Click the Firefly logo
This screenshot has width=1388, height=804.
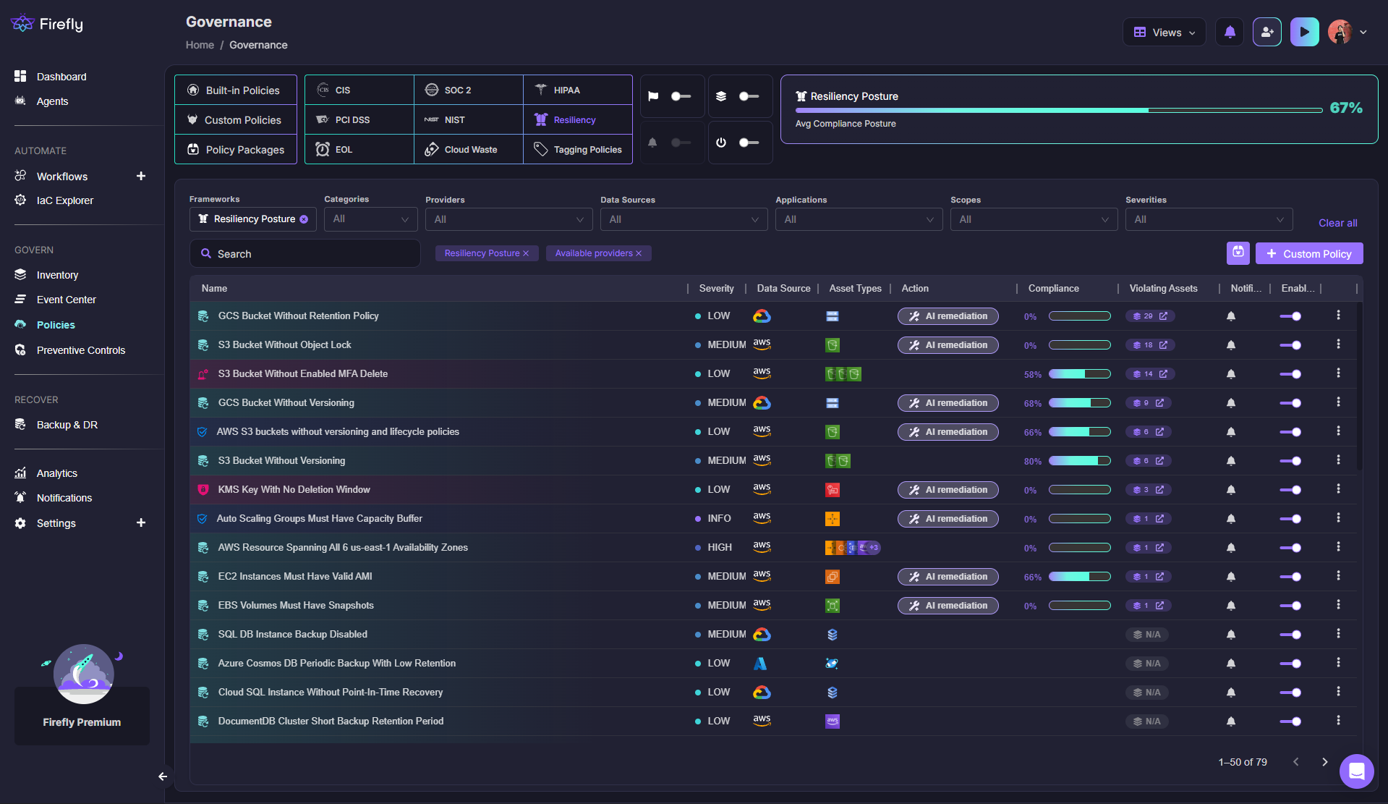point(47,24)
